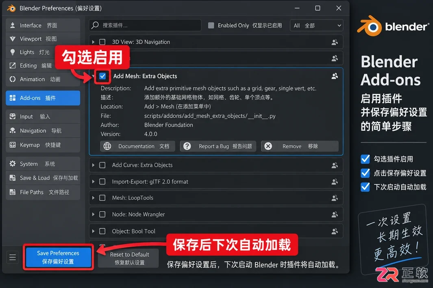Click the Animation circle icon

pyautogui.click(x=13, y=79)
